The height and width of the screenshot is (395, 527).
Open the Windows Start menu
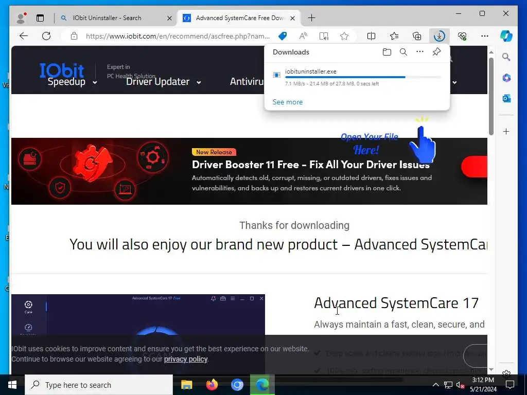click(12, 385)
